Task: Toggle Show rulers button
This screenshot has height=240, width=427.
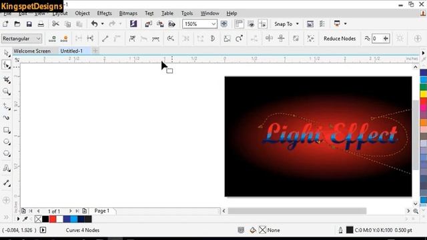Action: pyautogui.click(x=239, y=24)
